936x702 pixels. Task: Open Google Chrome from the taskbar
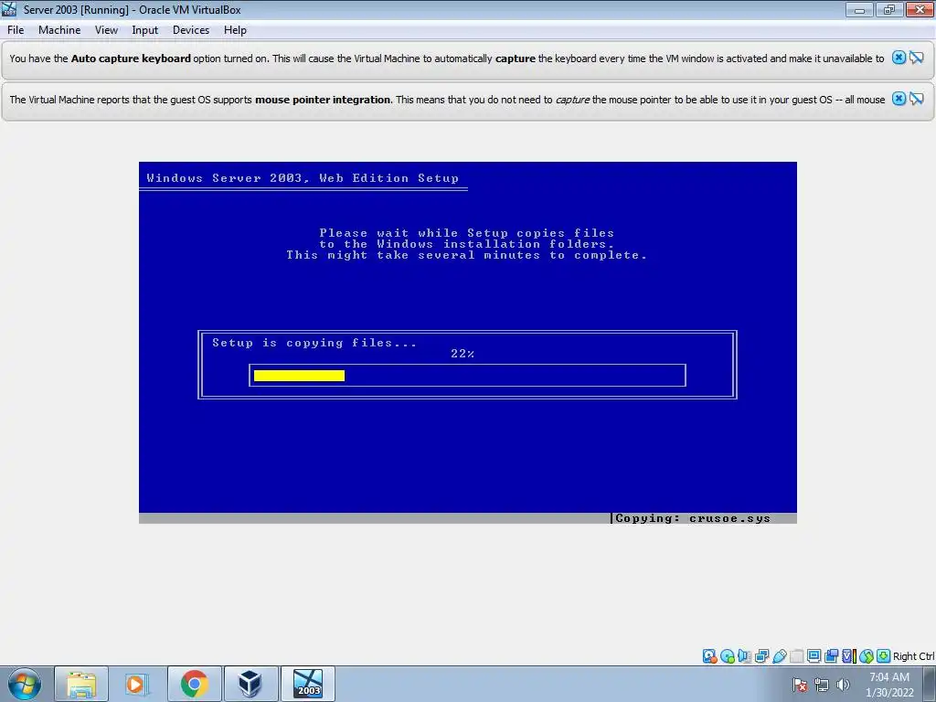click(x=194, y=684)
